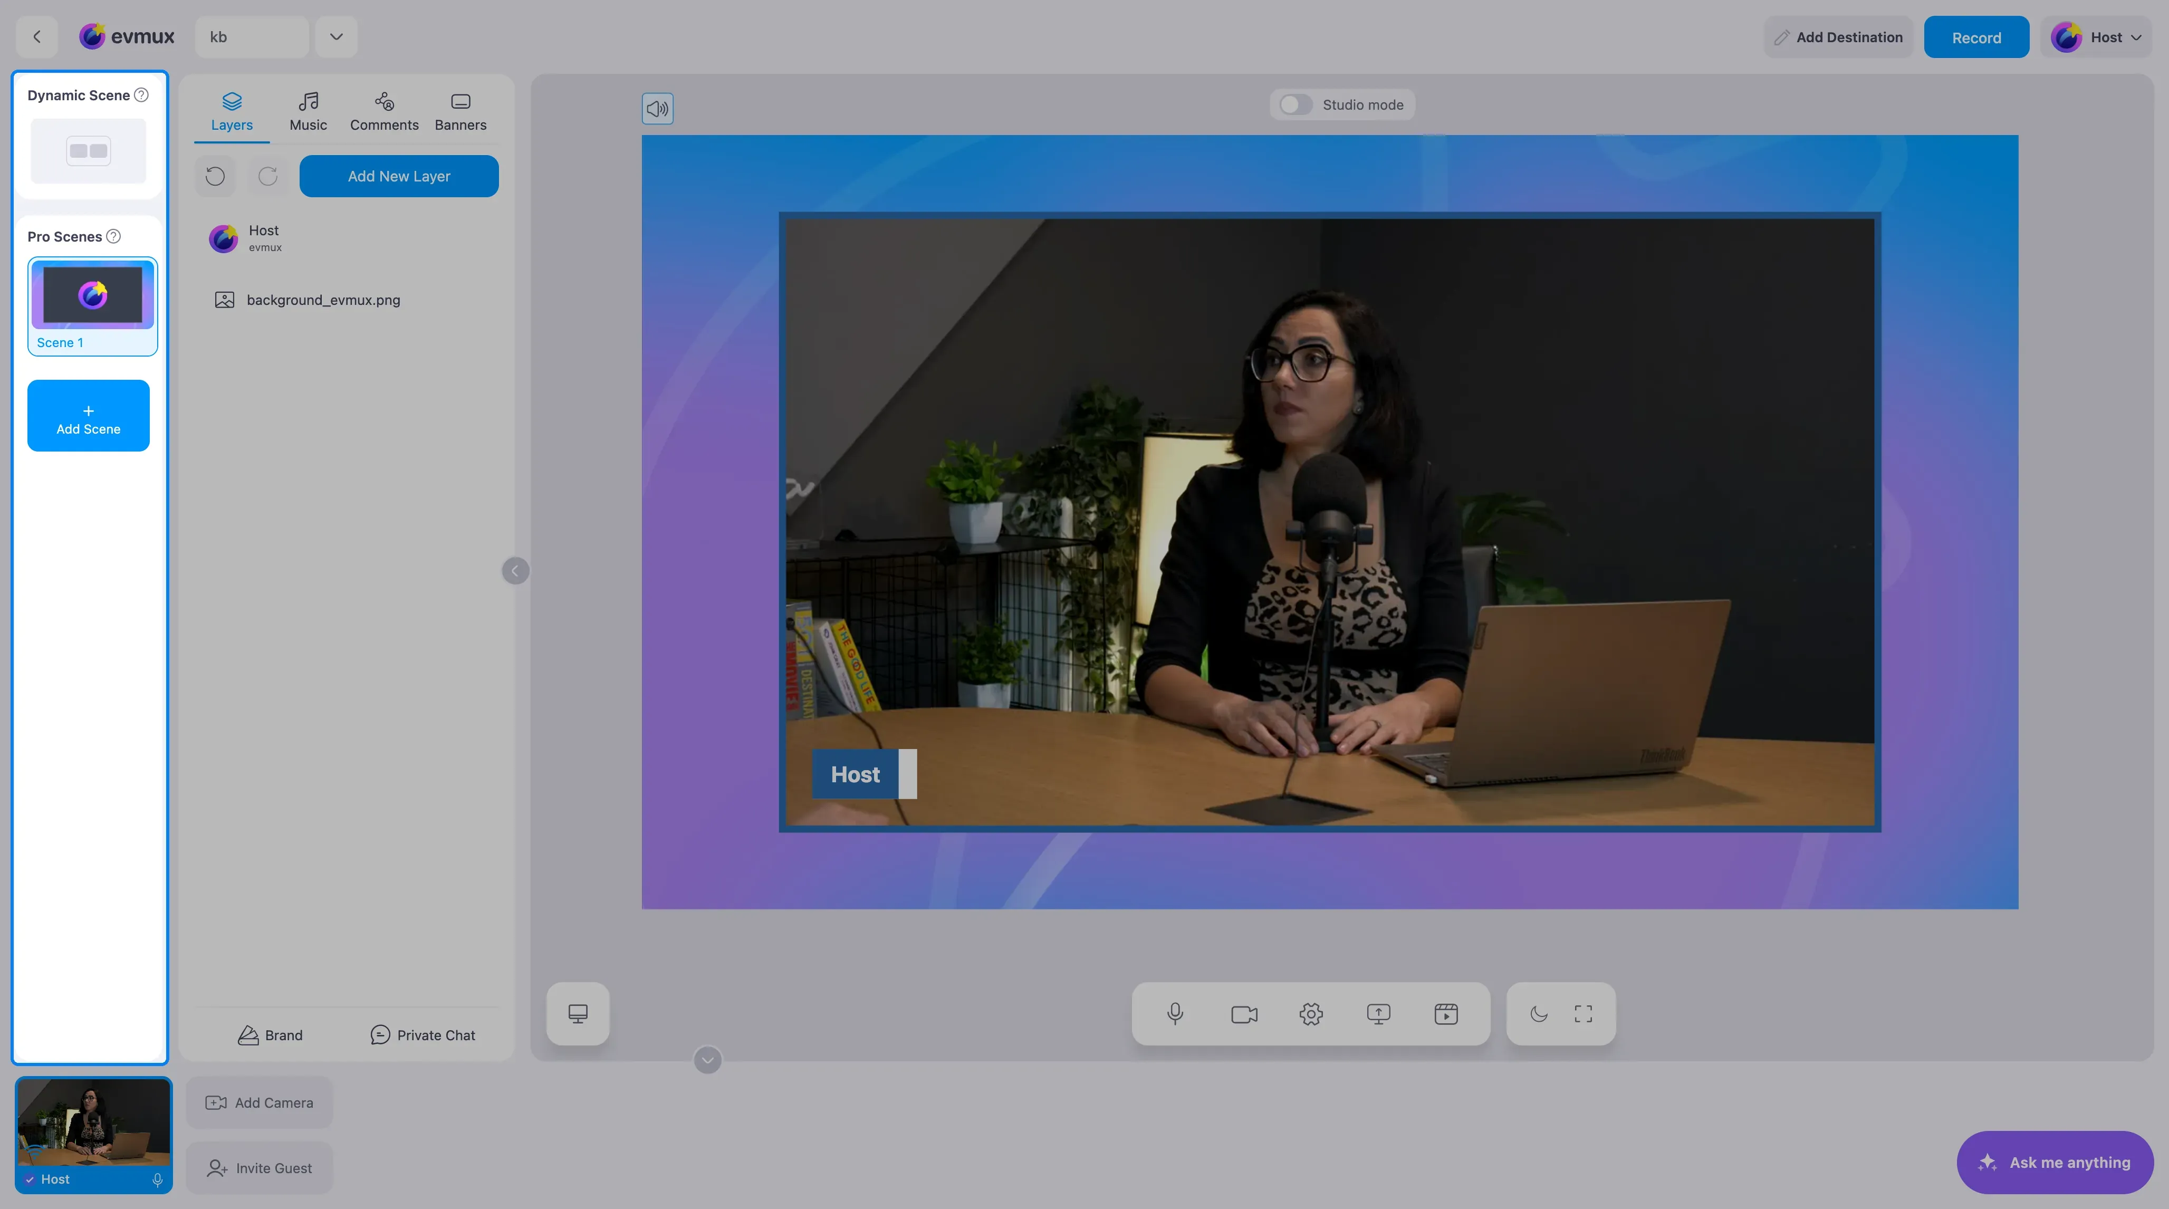Screen dimensions: 2169x1209
Task: Open Brand settings
Action: point(270,1035)
